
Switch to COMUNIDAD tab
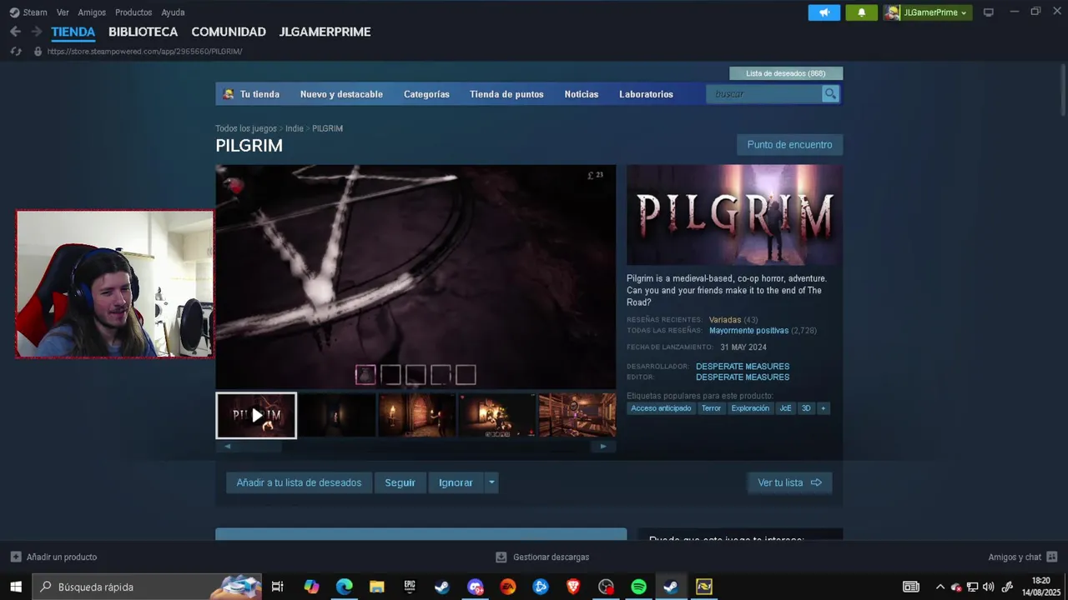(229, 32)
